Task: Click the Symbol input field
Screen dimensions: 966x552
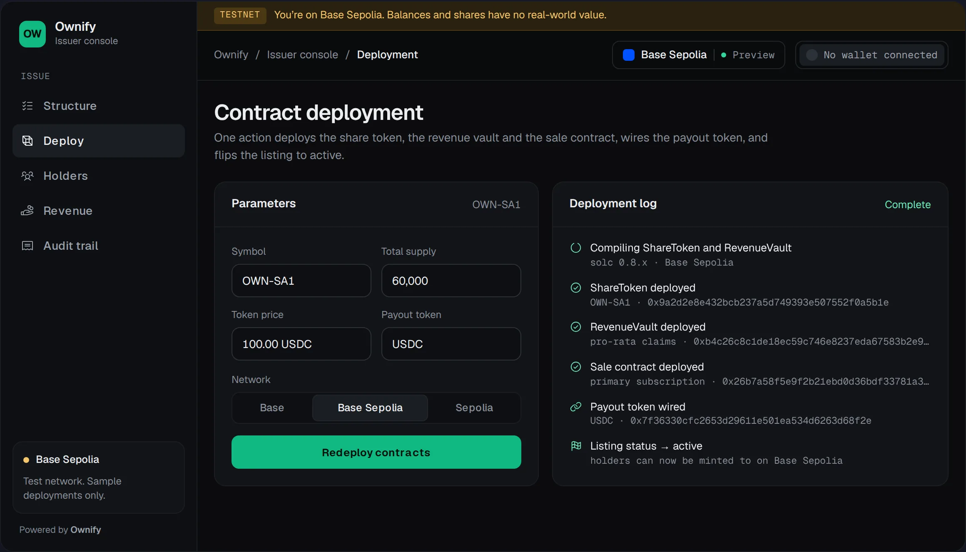Action: pyautogui.click(x=301, y=281)
